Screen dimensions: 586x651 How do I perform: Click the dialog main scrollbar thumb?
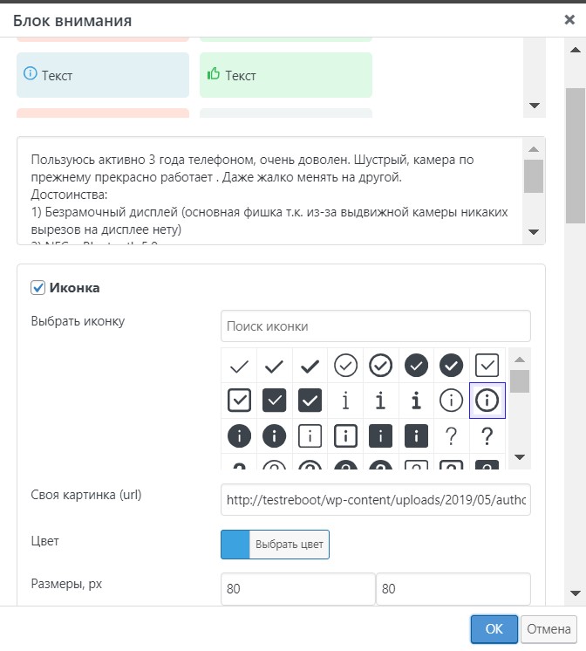pyautogui.click(x=576, y=155)
